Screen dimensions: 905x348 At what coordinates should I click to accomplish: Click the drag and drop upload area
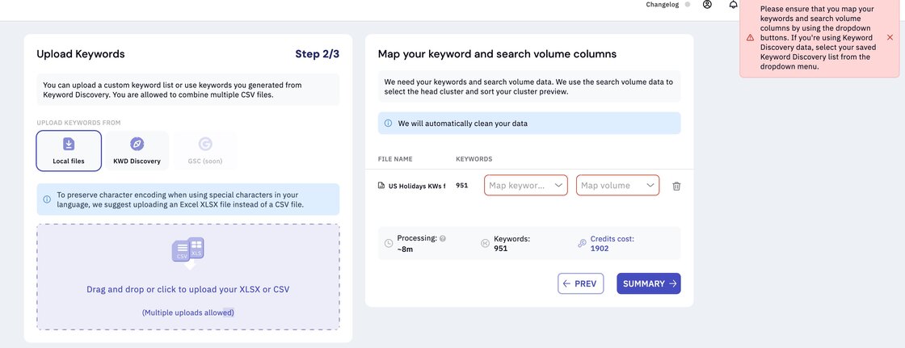pos(188,277)
